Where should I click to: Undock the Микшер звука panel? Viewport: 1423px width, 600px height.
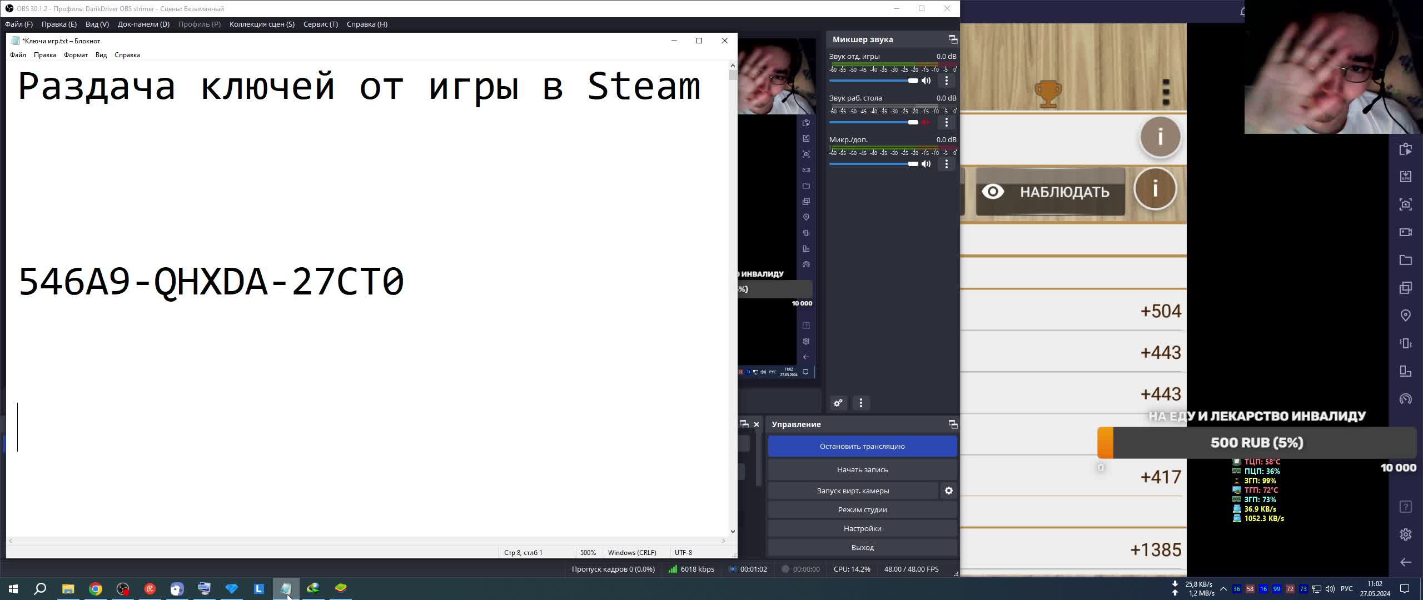pyautogui.click(x=953, y=39)
